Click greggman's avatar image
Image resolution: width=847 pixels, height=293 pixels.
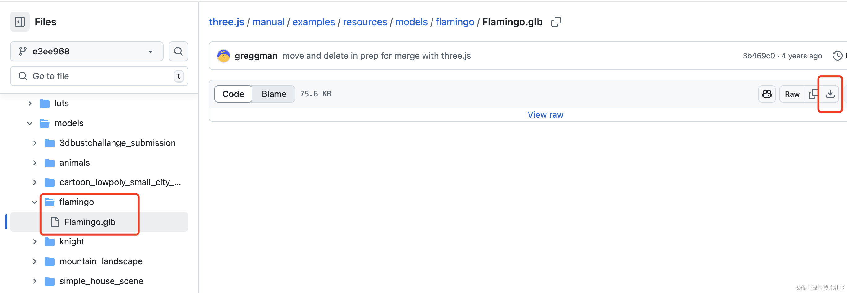pyautogui.click(x=224, y=56)
